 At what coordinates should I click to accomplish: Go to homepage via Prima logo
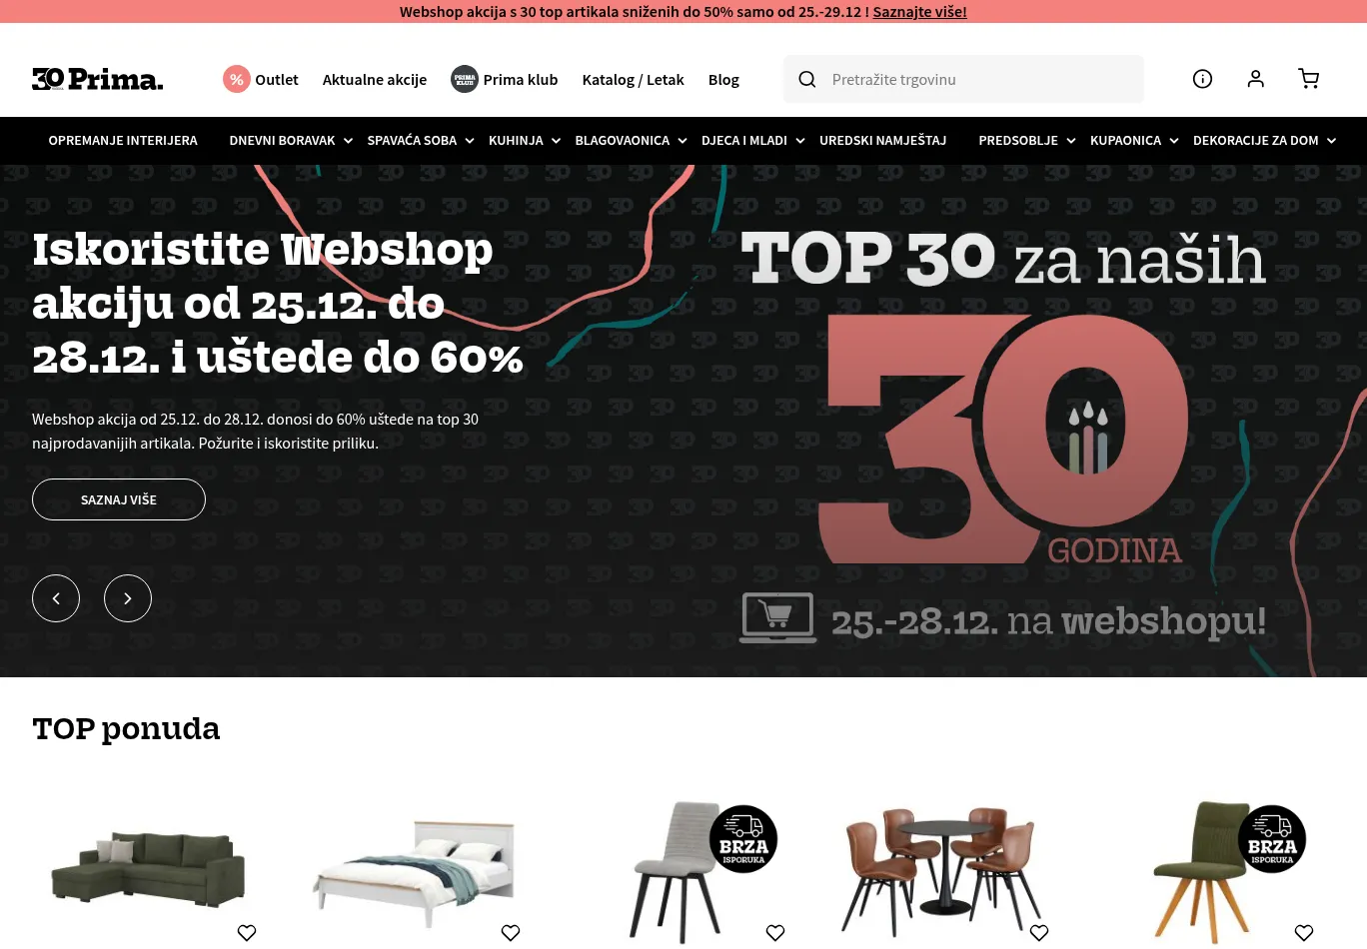click(98, 79)
